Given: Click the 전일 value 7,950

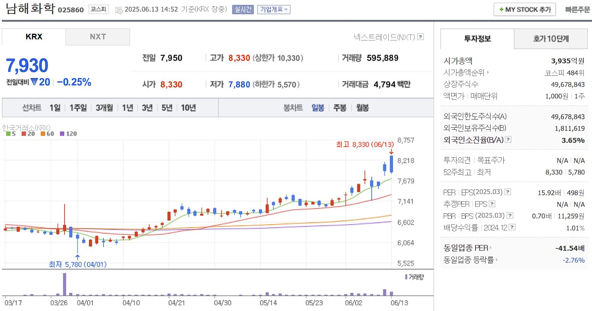Looking at the screenshot, I should tap(171, 58).
